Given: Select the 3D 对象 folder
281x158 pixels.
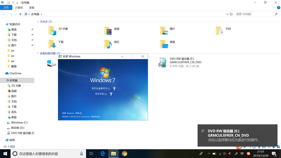Looking at the screenshot, I should point(58,31).
